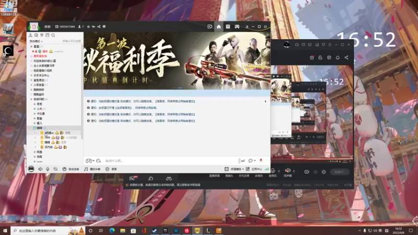Select the 手机投屏 source tab
Screen dimensions: 418x235
coord(243,176)
